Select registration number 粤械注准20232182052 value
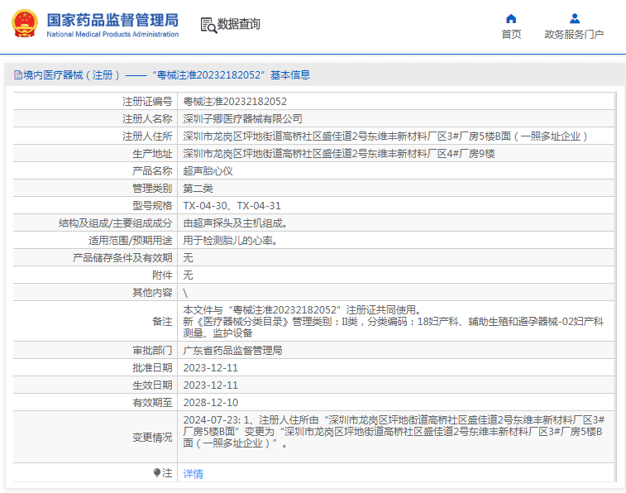 point(235,102)
